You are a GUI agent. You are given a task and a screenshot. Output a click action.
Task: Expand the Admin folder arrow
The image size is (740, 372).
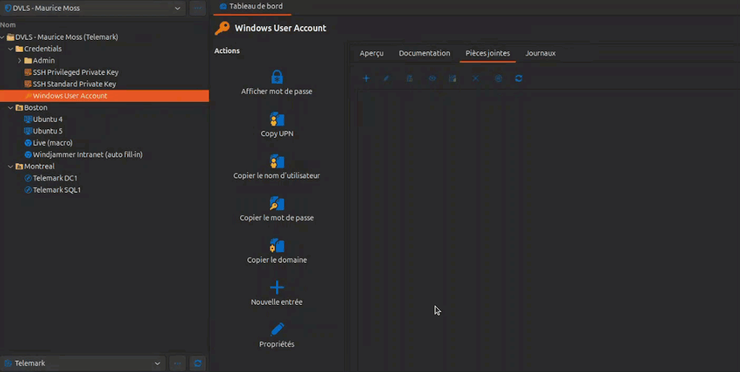(x=20, y=61)
